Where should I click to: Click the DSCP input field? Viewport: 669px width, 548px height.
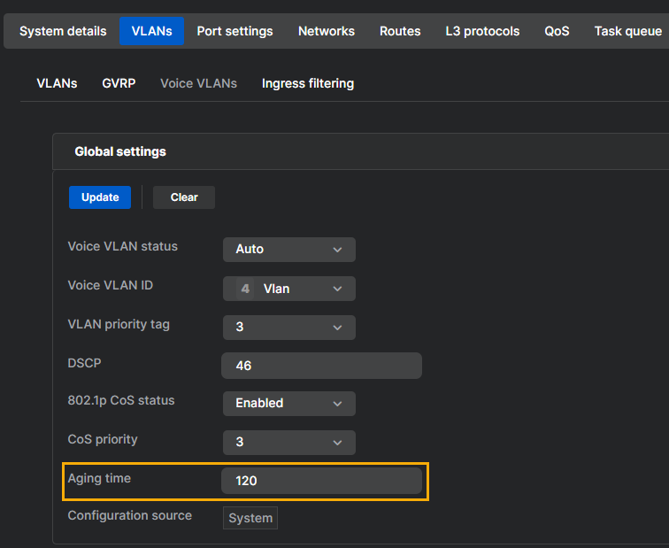click(x=321, y=366)
